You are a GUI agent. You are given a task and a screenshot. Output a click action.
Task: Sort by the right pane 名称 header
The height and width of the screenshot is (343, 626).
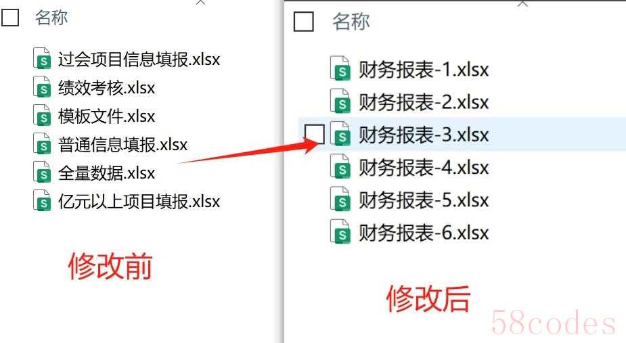(351, 21)
